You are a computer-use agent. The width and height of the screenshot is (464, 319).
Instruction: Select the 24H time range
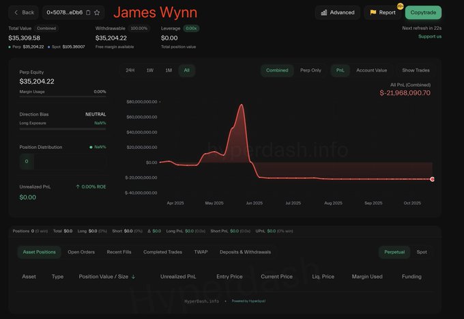tap(130, 70)
